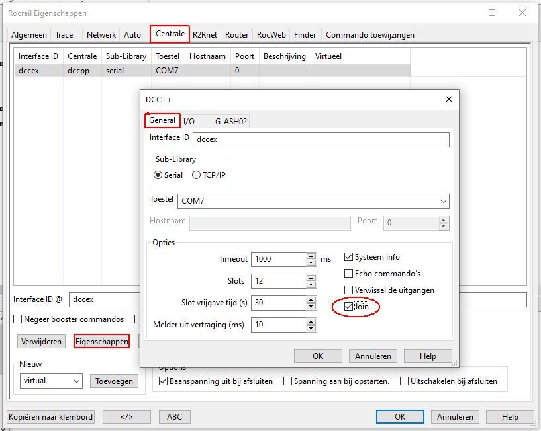This screenshot has height=431, width=541.
Task: Increase Melder uit vertraging value
Action: tap(311, 321)
